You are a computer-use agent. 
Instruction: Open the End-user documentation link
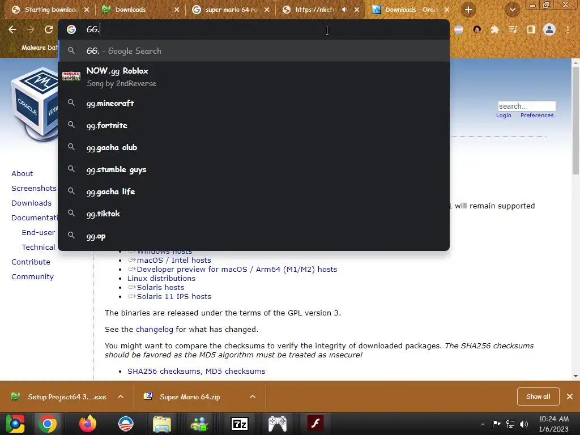point(39,232)
